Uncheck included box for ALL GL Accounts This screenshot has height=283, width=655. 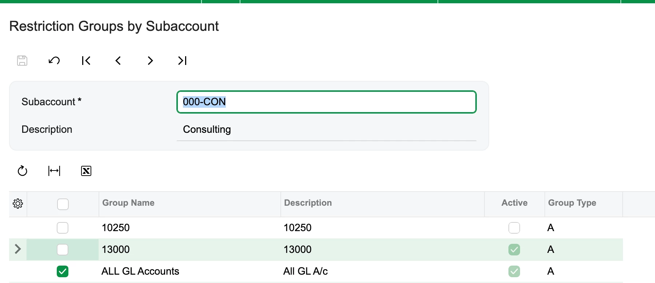(63, 271)
